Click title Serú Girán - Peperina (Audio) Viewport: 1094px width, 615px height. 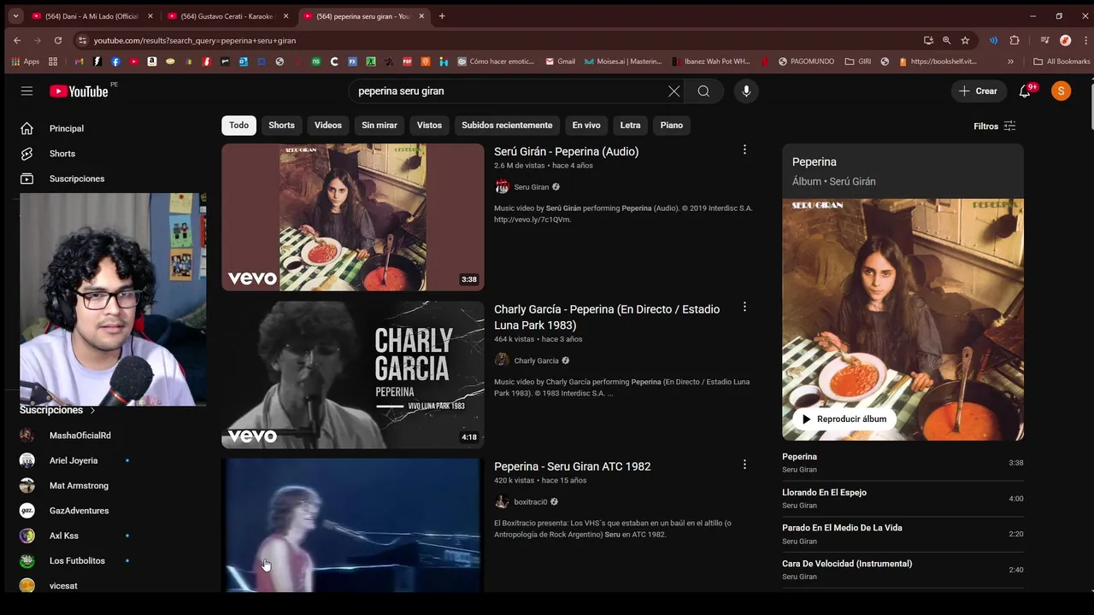coord(566,151)
